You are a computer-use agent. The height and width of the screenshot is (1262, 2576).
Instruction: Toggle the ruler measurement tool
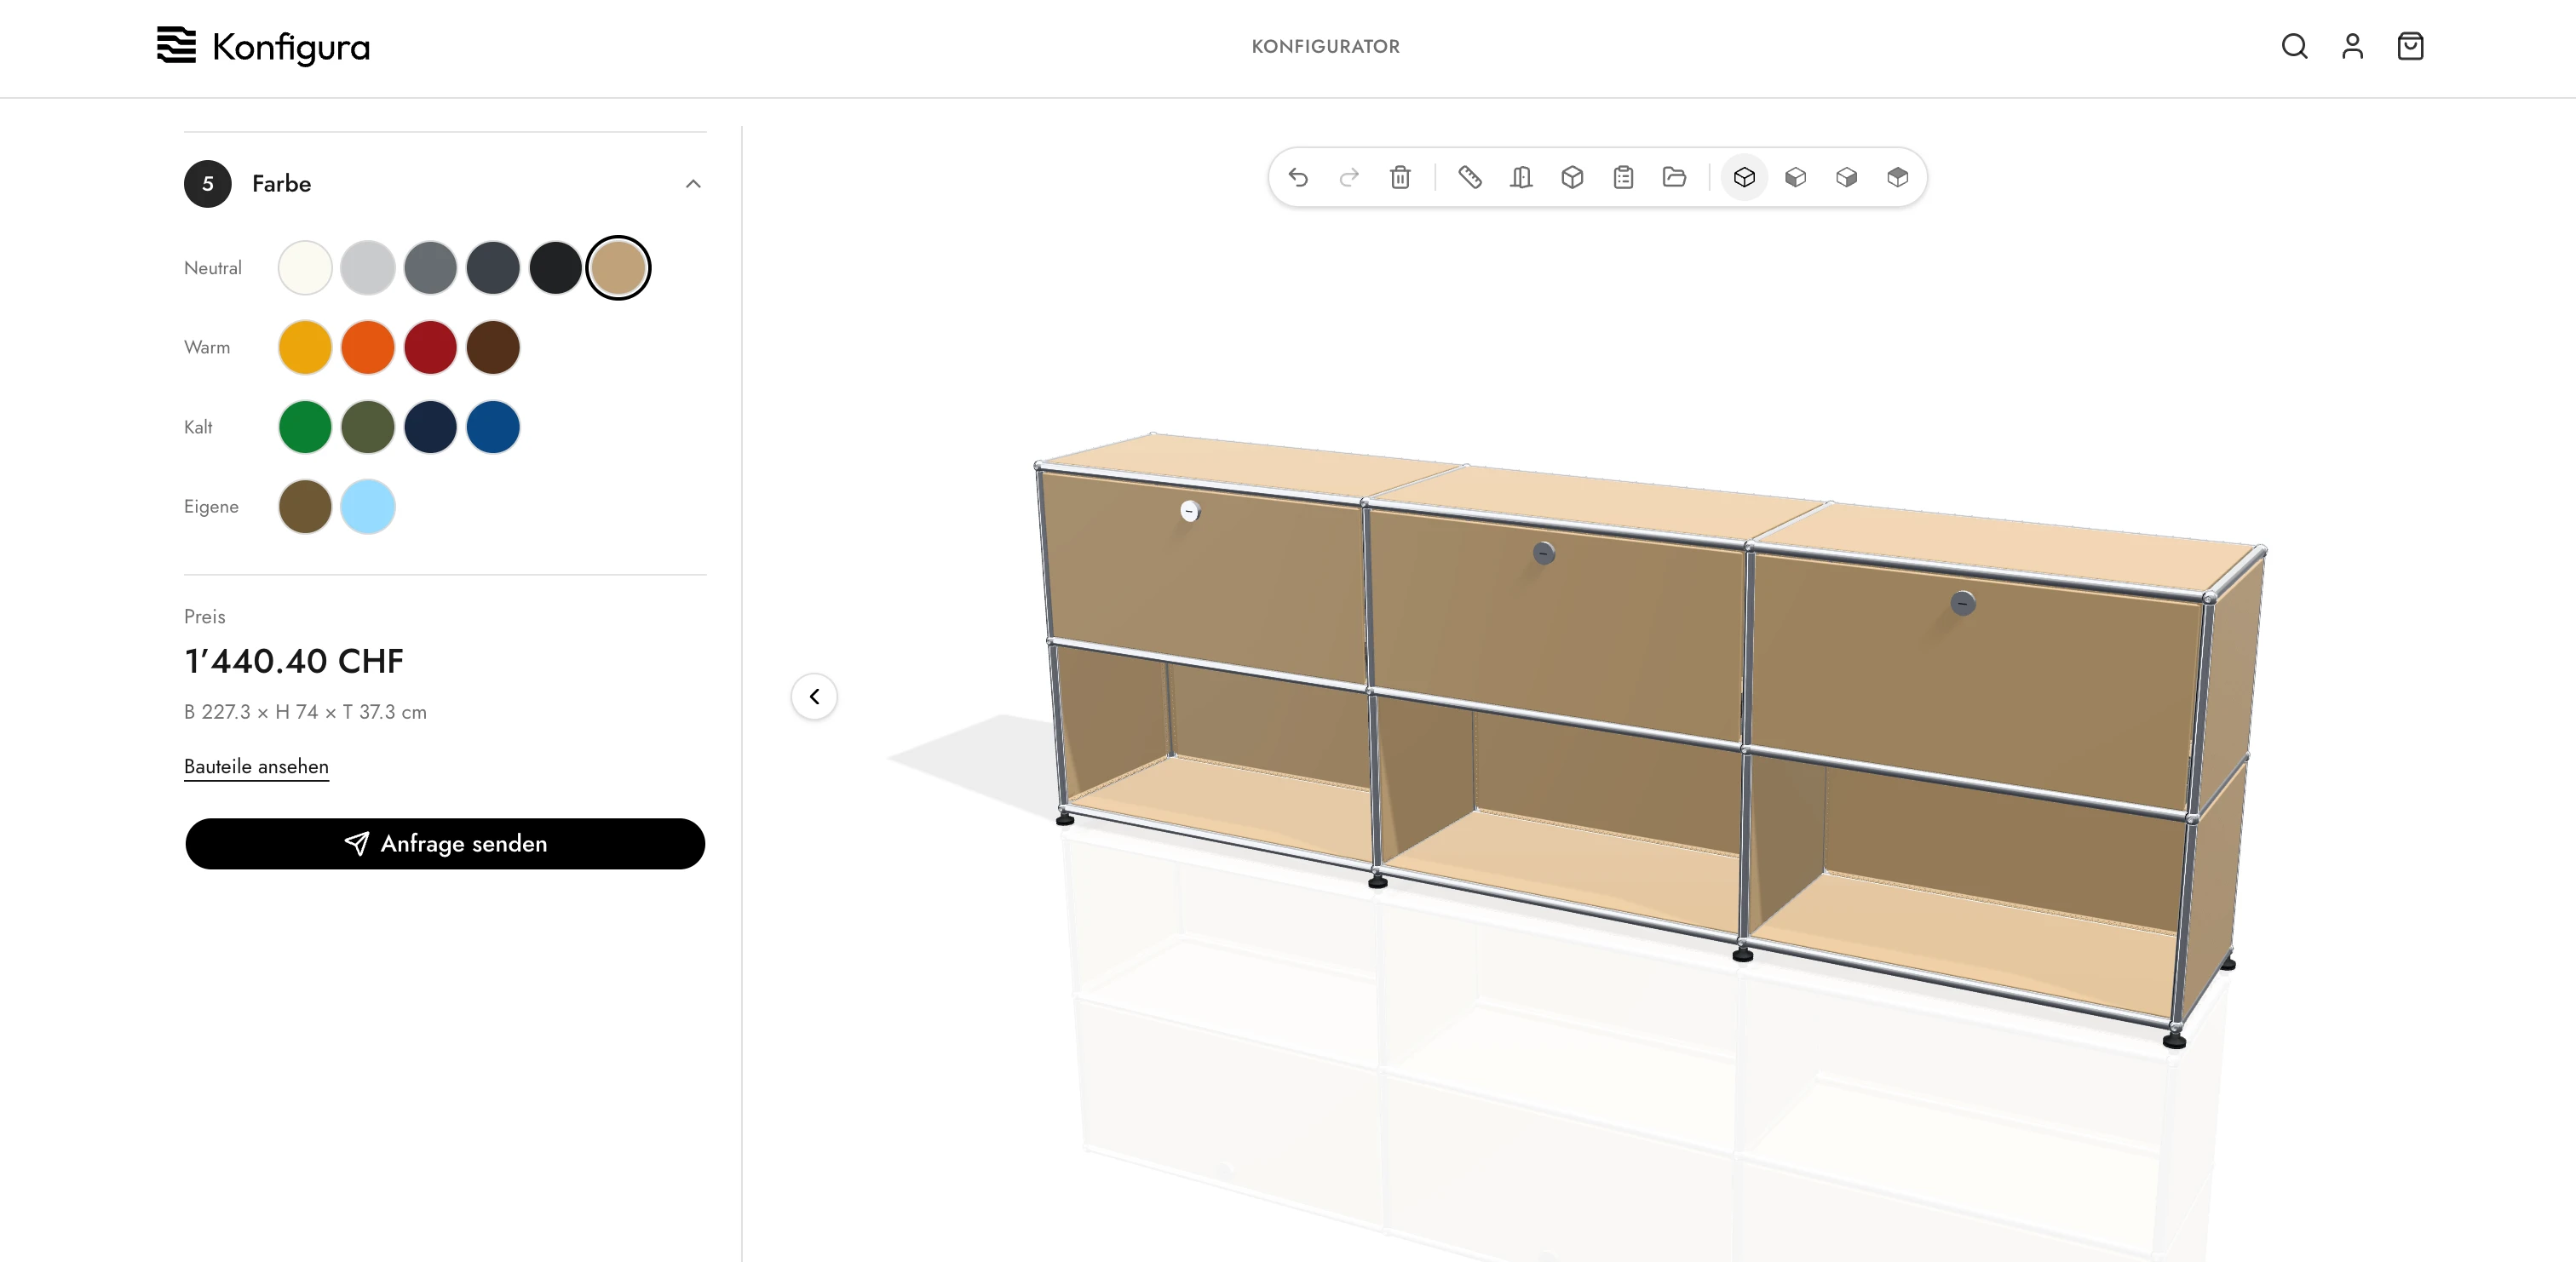pos(1470,178)
